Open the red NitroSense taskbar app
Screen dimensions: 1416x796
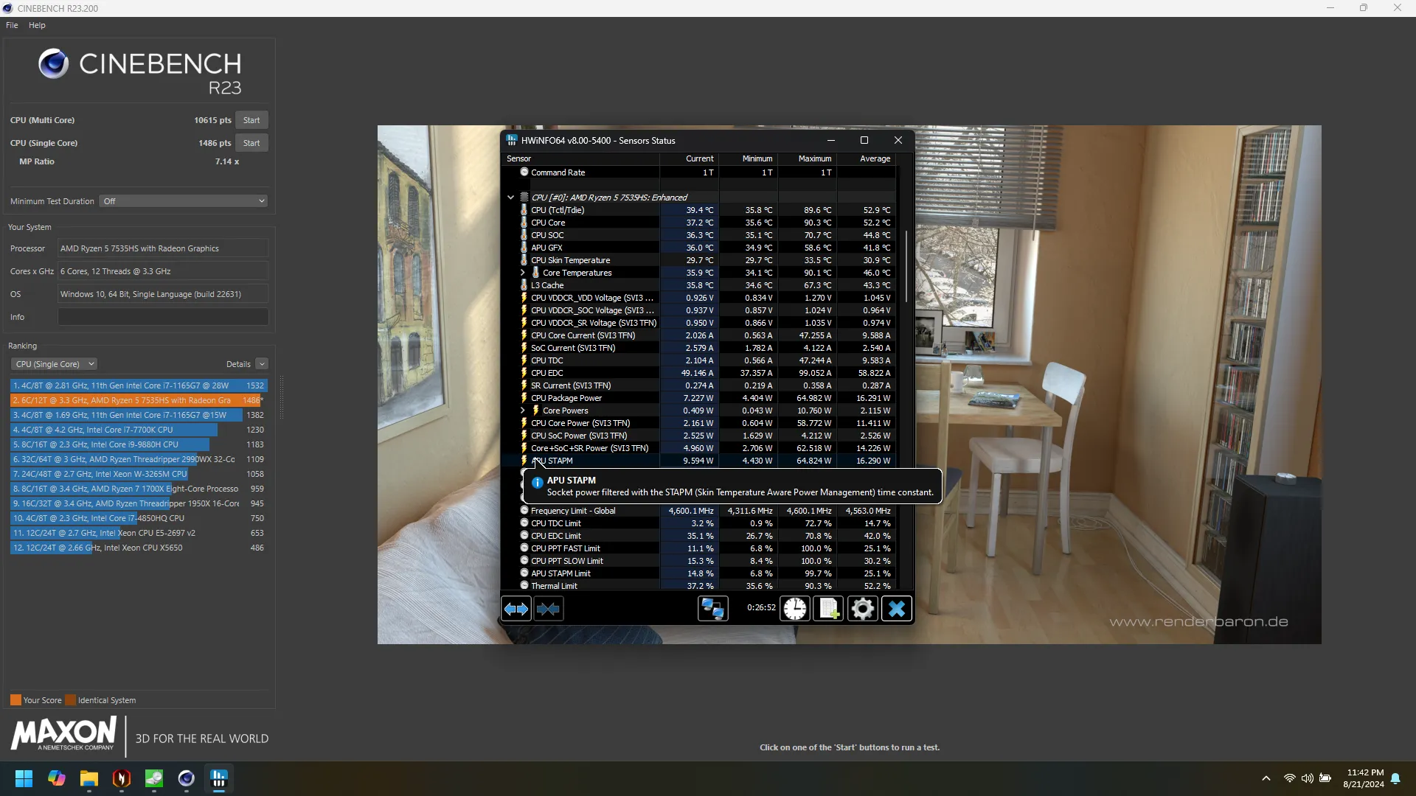coord(122,778)
